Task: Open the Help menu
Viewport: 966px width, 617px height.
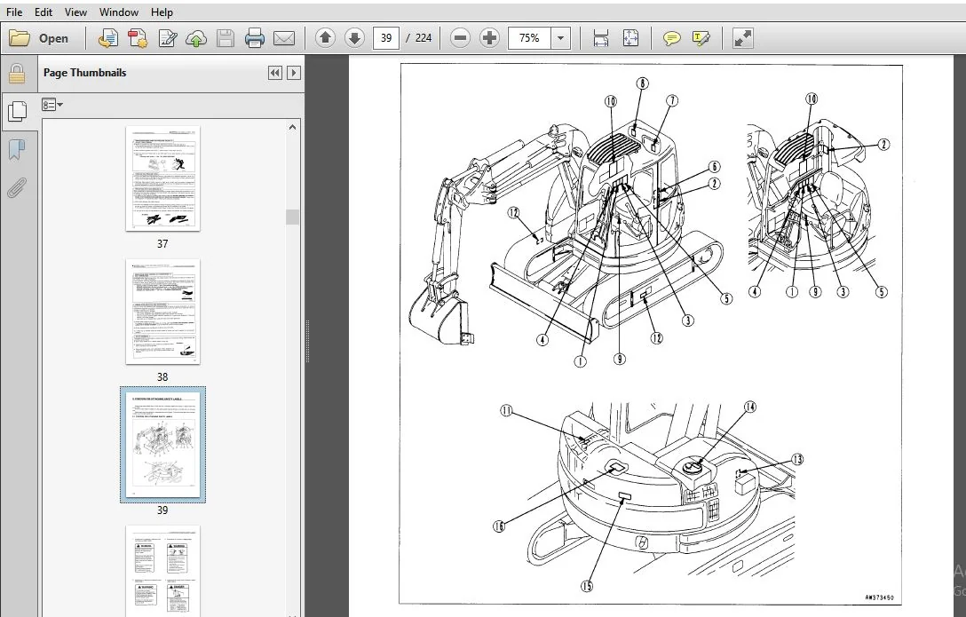Action: tap(162, 12)
